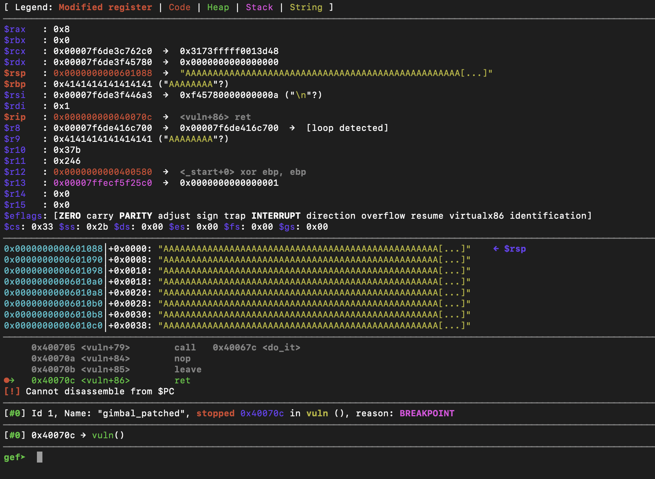Click the thread name "gimbal_patched"
The height and width of the screenshot is (479, 655).
click(144, 414)
